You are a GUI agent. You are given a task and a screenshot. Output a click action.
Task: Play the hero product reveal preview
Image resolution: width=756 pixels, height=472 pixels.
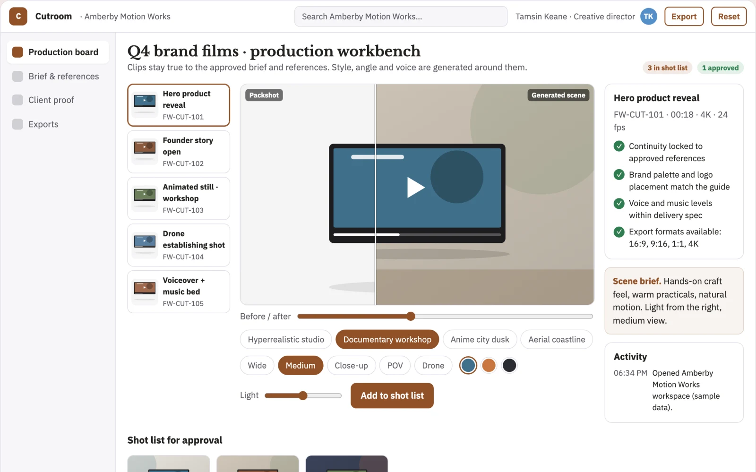pos(416,187)
